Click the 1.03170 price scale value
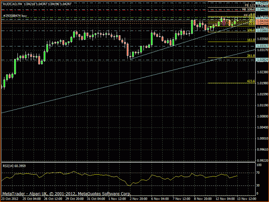Viewport: 269px width, 202px height. coord(263,50)
